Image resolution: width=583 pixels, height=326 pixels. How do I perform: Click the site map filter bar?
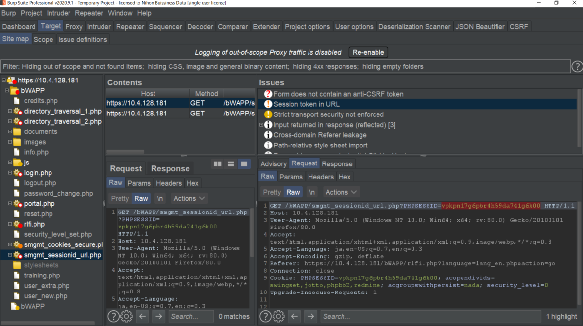(x=285, y=66)
